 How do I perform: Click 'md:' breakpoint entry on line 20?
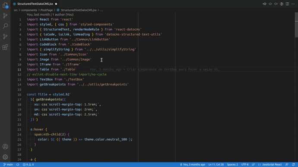point(37,114)
